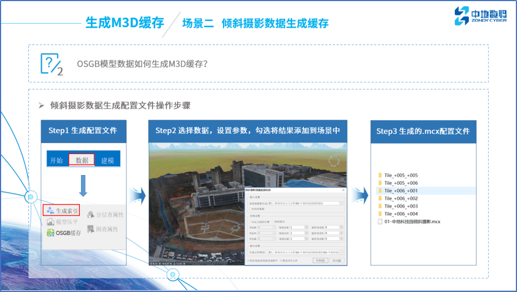Click the 分层查属性 icon
This screenshot has width=517, height=292.
(x=91, y=215)
